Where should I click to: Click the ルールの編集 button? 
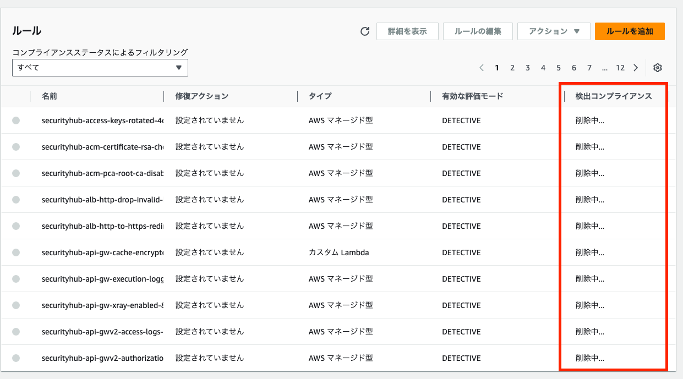coord(478,31)
